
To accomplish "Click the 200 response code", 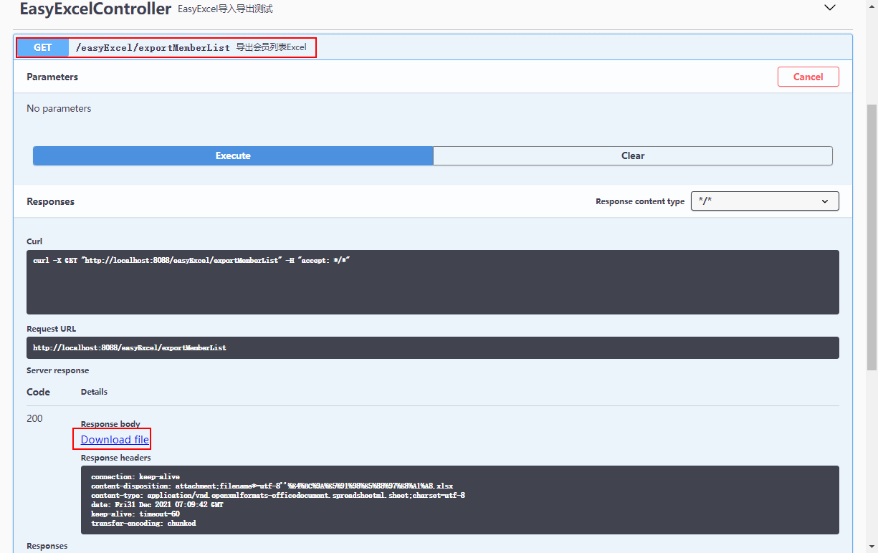I will pos(34,418).
